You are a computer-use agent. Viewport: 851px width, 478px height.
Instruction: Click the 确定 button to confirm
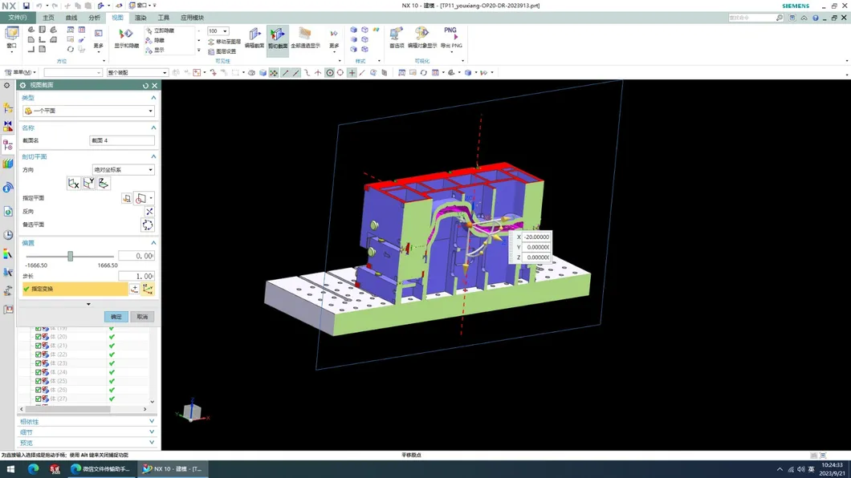[116, 316]
